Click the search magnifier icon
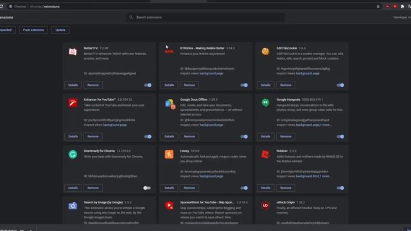 [131, 17]
